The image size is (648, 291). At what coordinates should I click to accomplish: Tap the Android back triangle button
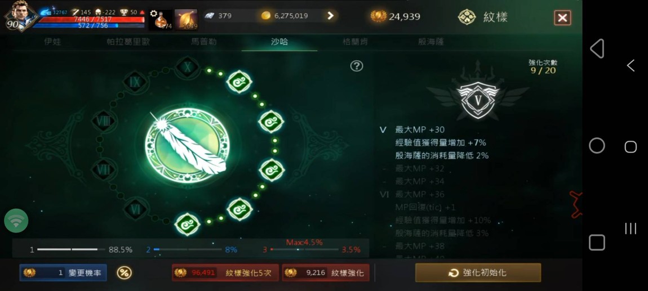coord(597,49)
